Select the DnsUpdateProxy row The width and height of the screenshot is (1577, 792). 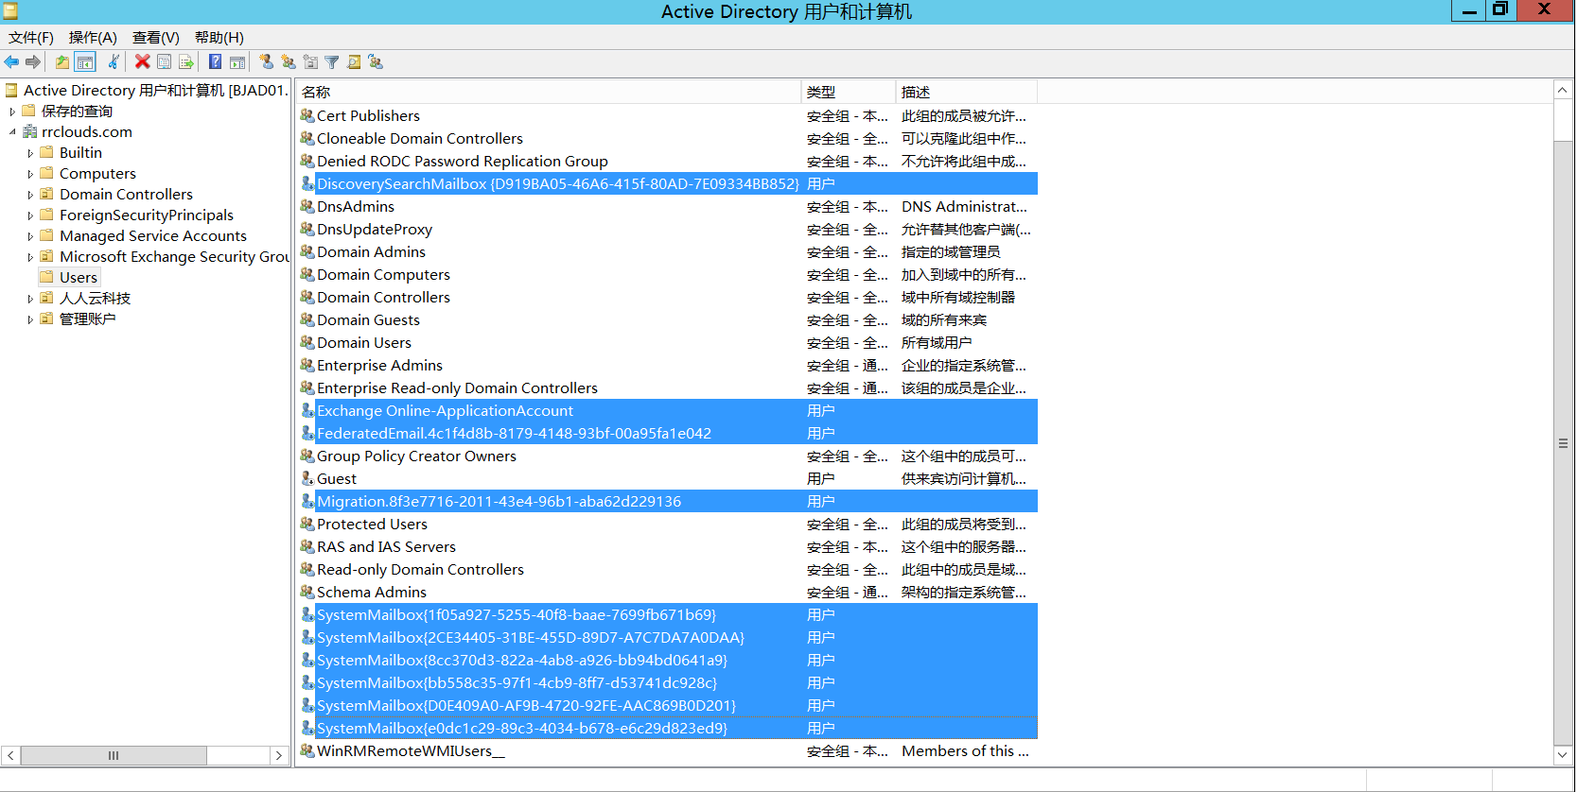click(x=668, y=229)
